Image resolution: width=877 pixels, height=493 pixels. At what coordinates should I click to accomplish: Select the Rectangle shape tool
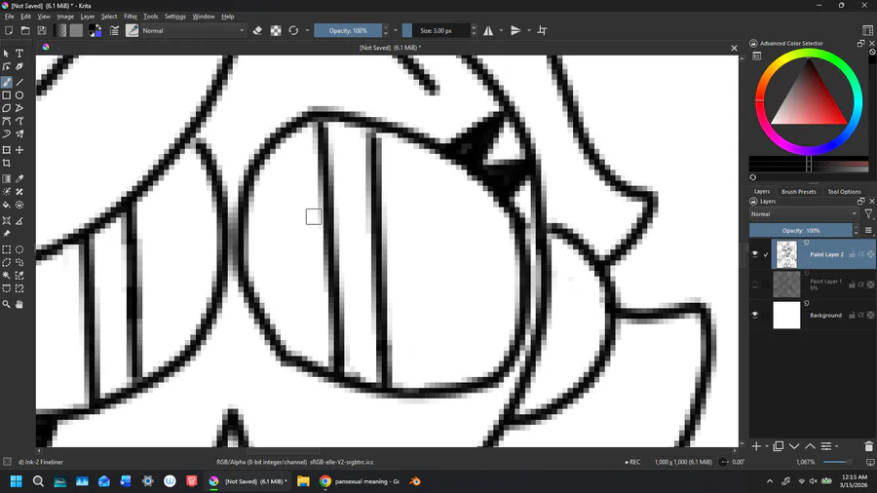(x=6, y=95)
